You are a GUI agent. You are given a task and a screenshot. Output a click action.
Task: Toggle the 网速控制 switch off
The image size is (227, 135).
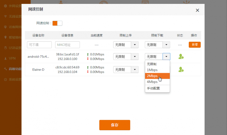tap(57, 23)
